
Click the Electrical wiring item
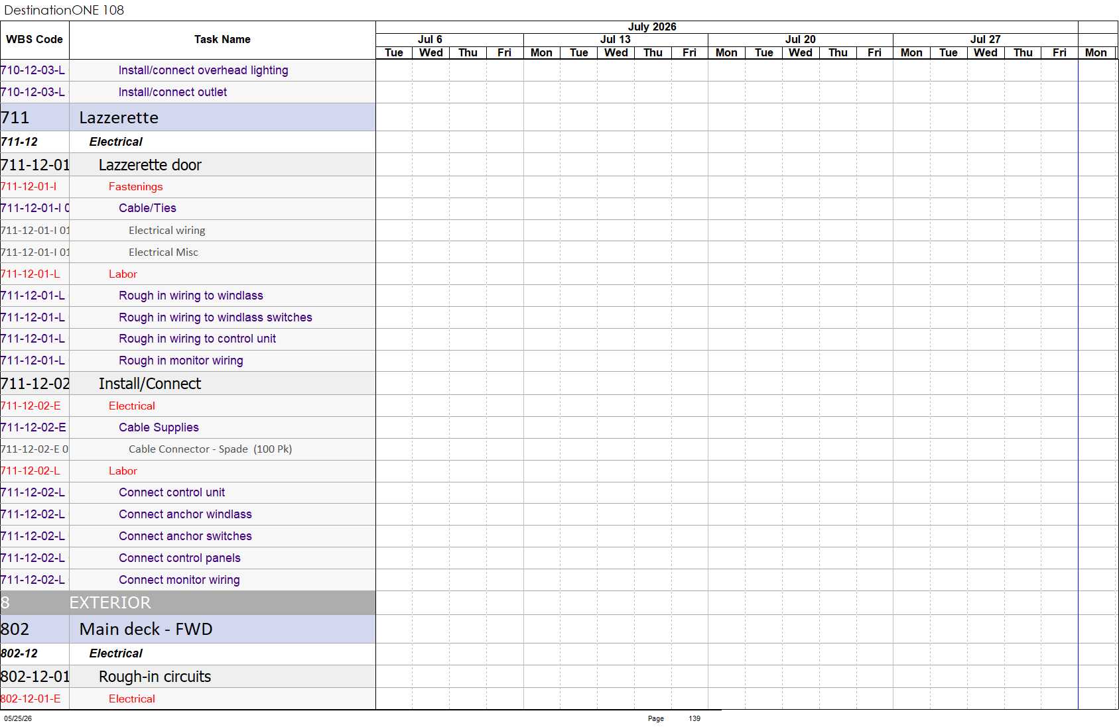pos(166,231)
